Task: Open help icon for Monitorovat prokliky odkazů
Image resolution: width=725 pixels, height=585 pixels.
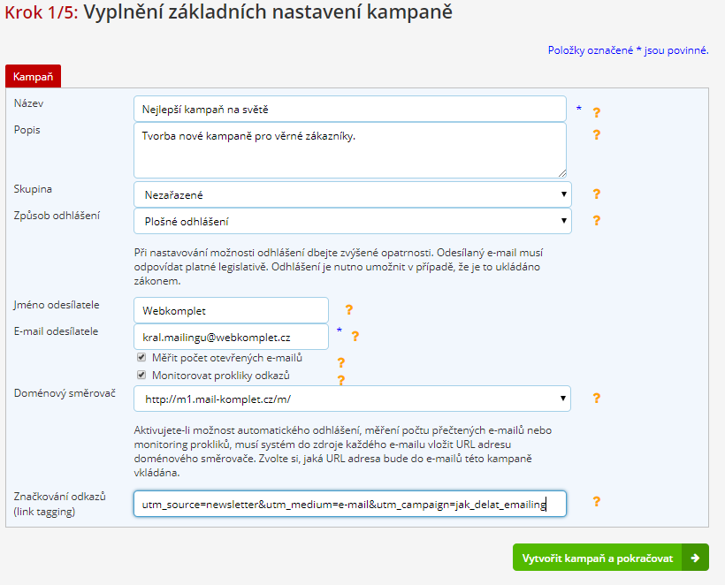Action: pyautogui.click(x=340, y=380)
